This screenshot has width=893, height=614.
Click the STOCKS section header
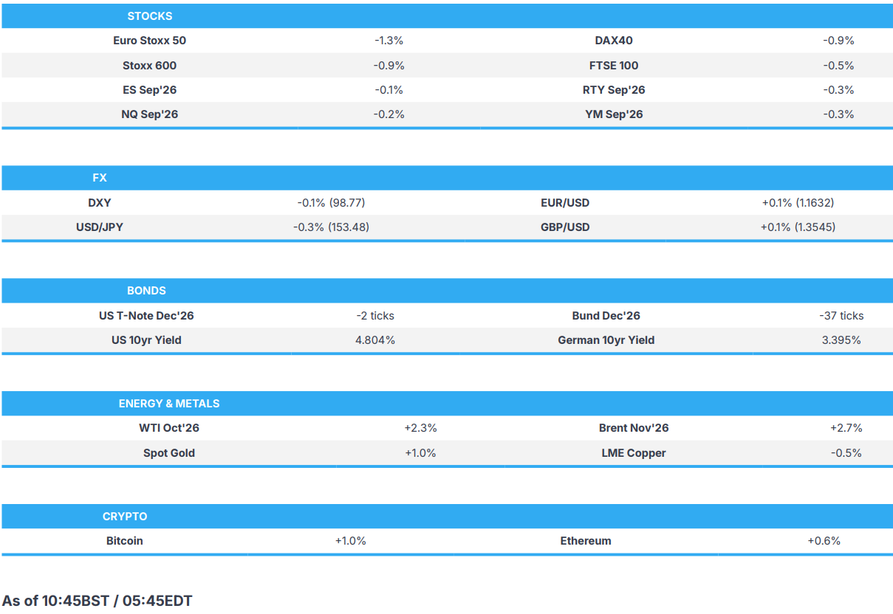click(150, 16)
